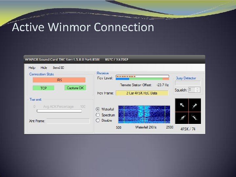The image size is (236, 177).
Task: Select the Waterfall radio button
Action: [x=98, y=109]
